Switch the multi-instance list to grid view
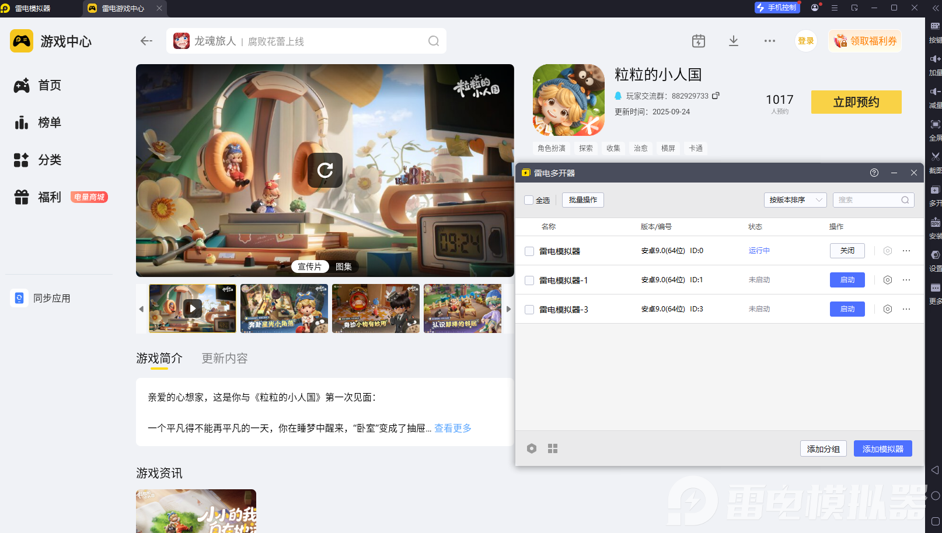942x533 pixels. click(x=553, y=448)
